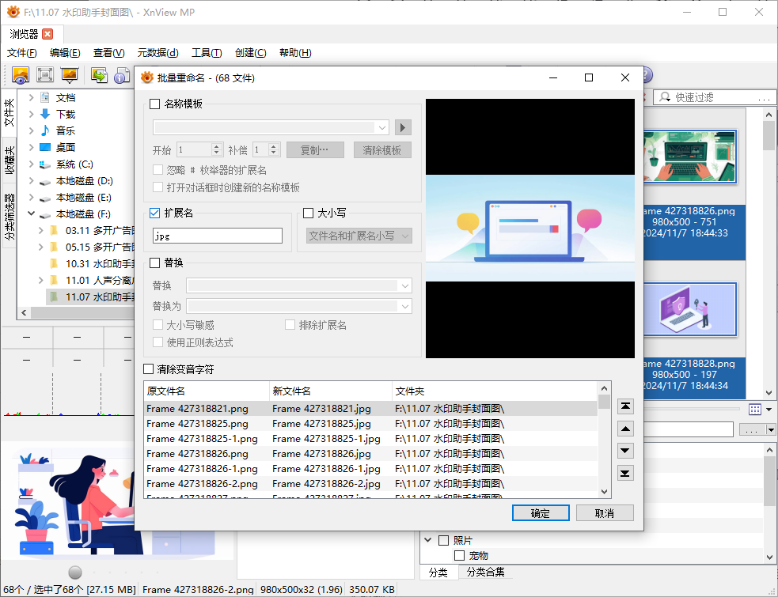Click the jpg extension input field

(x=217, y=236)
